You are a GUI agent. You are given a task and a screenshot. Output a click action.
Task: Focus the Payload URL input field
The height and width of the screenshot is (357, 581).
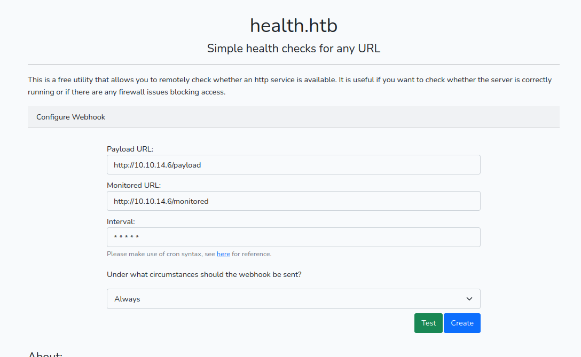click(x=293, y=165)
